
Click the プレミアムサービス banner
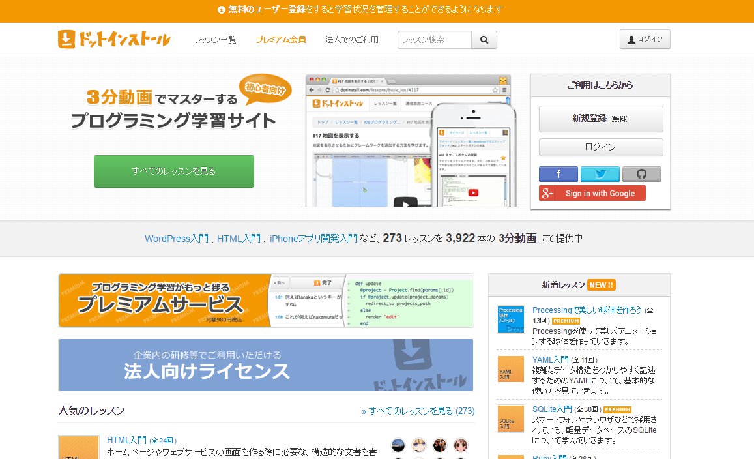coord(266,301)
